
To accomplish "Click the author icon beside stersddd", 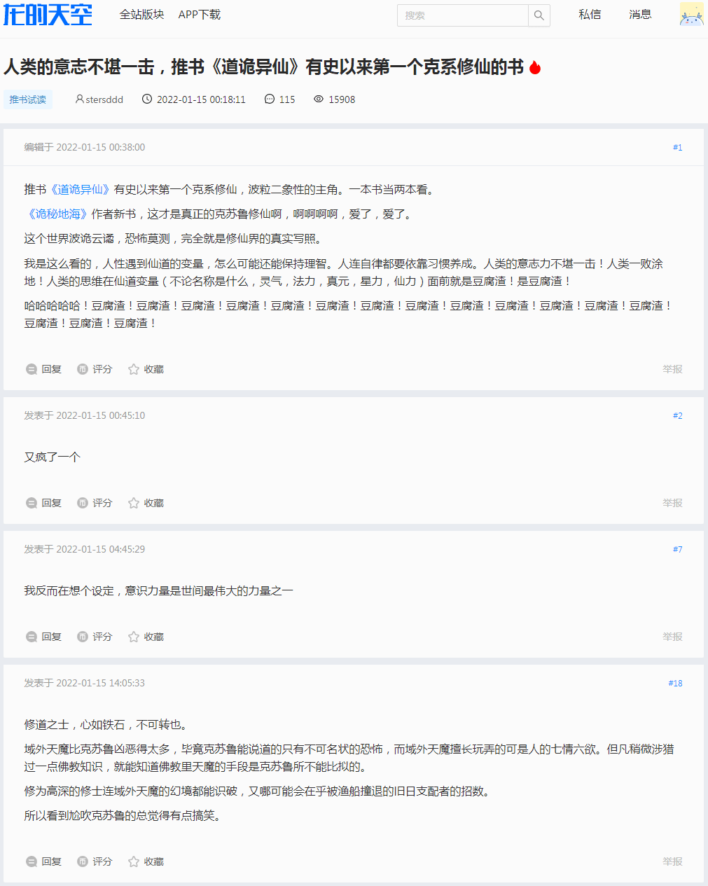I will (x=79, y=99).
